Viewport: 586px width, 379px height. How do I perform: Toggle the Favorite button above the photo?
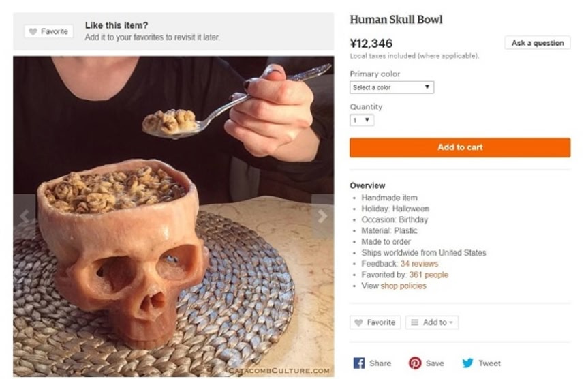(48, 31)
